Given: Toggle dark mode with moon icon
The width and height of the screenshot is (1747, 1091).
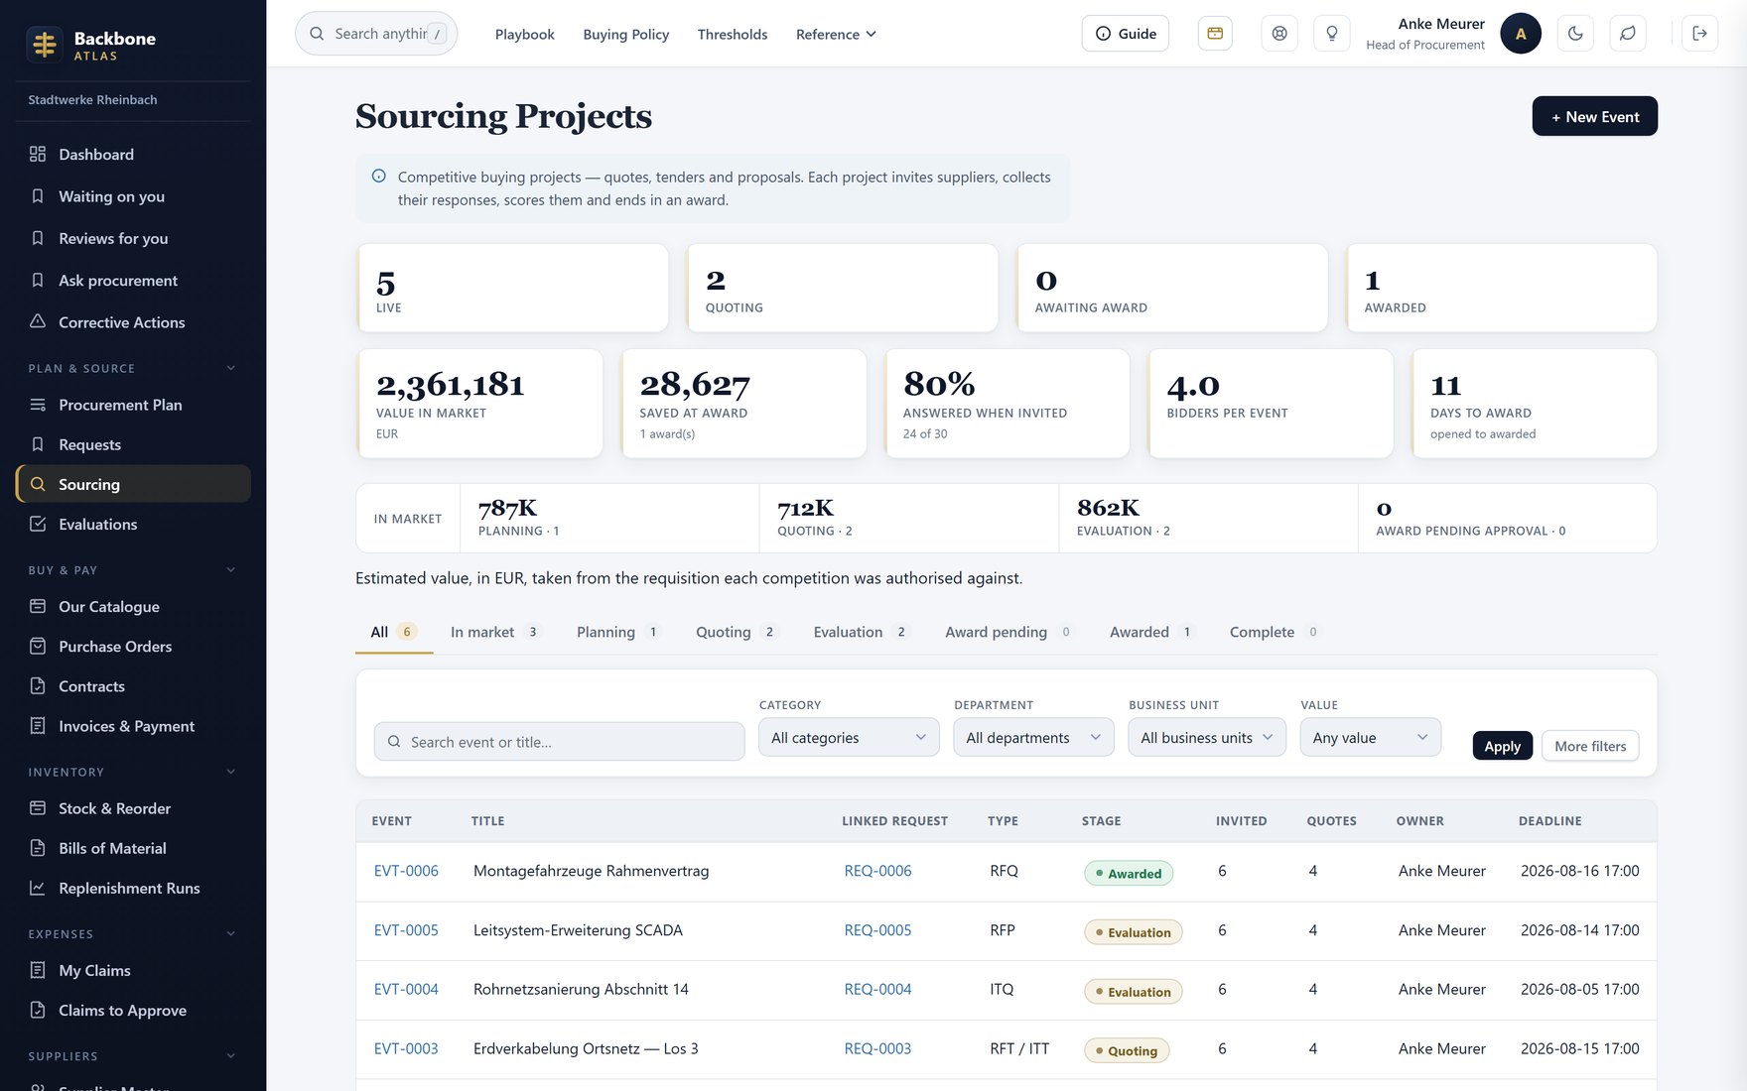Looking at the screenshot, I should pos(1575,34).
